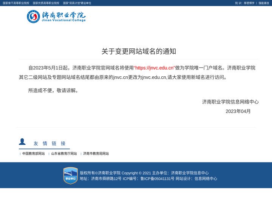
Task: Click 国家优质高等职业院校 in top bar
Action: click(x=46, y=3)
